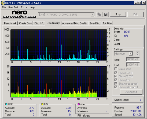
Task: Toggle the Quick scan checkbox
Action: tap(116, 69)
